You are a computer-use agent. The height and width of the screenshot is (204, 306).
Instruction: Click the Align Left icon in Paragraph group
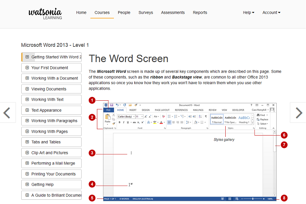tap(169, 122)
